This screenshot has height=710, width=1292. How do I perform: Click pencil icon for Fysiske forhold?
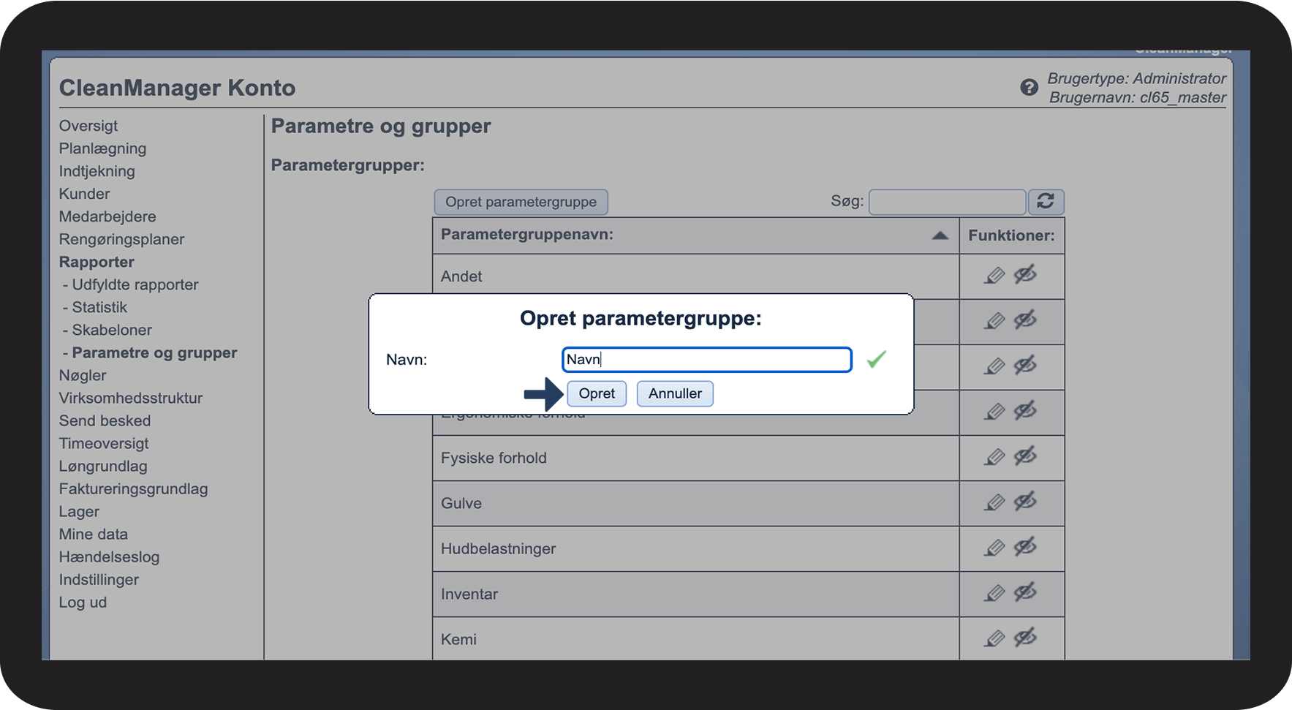(x=994, y=458)
